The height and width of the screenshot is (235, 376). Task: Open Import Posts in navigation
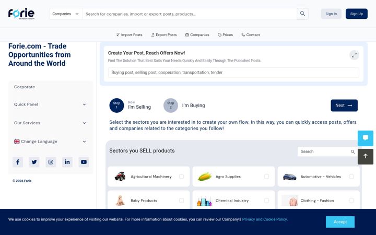[130, 35]
